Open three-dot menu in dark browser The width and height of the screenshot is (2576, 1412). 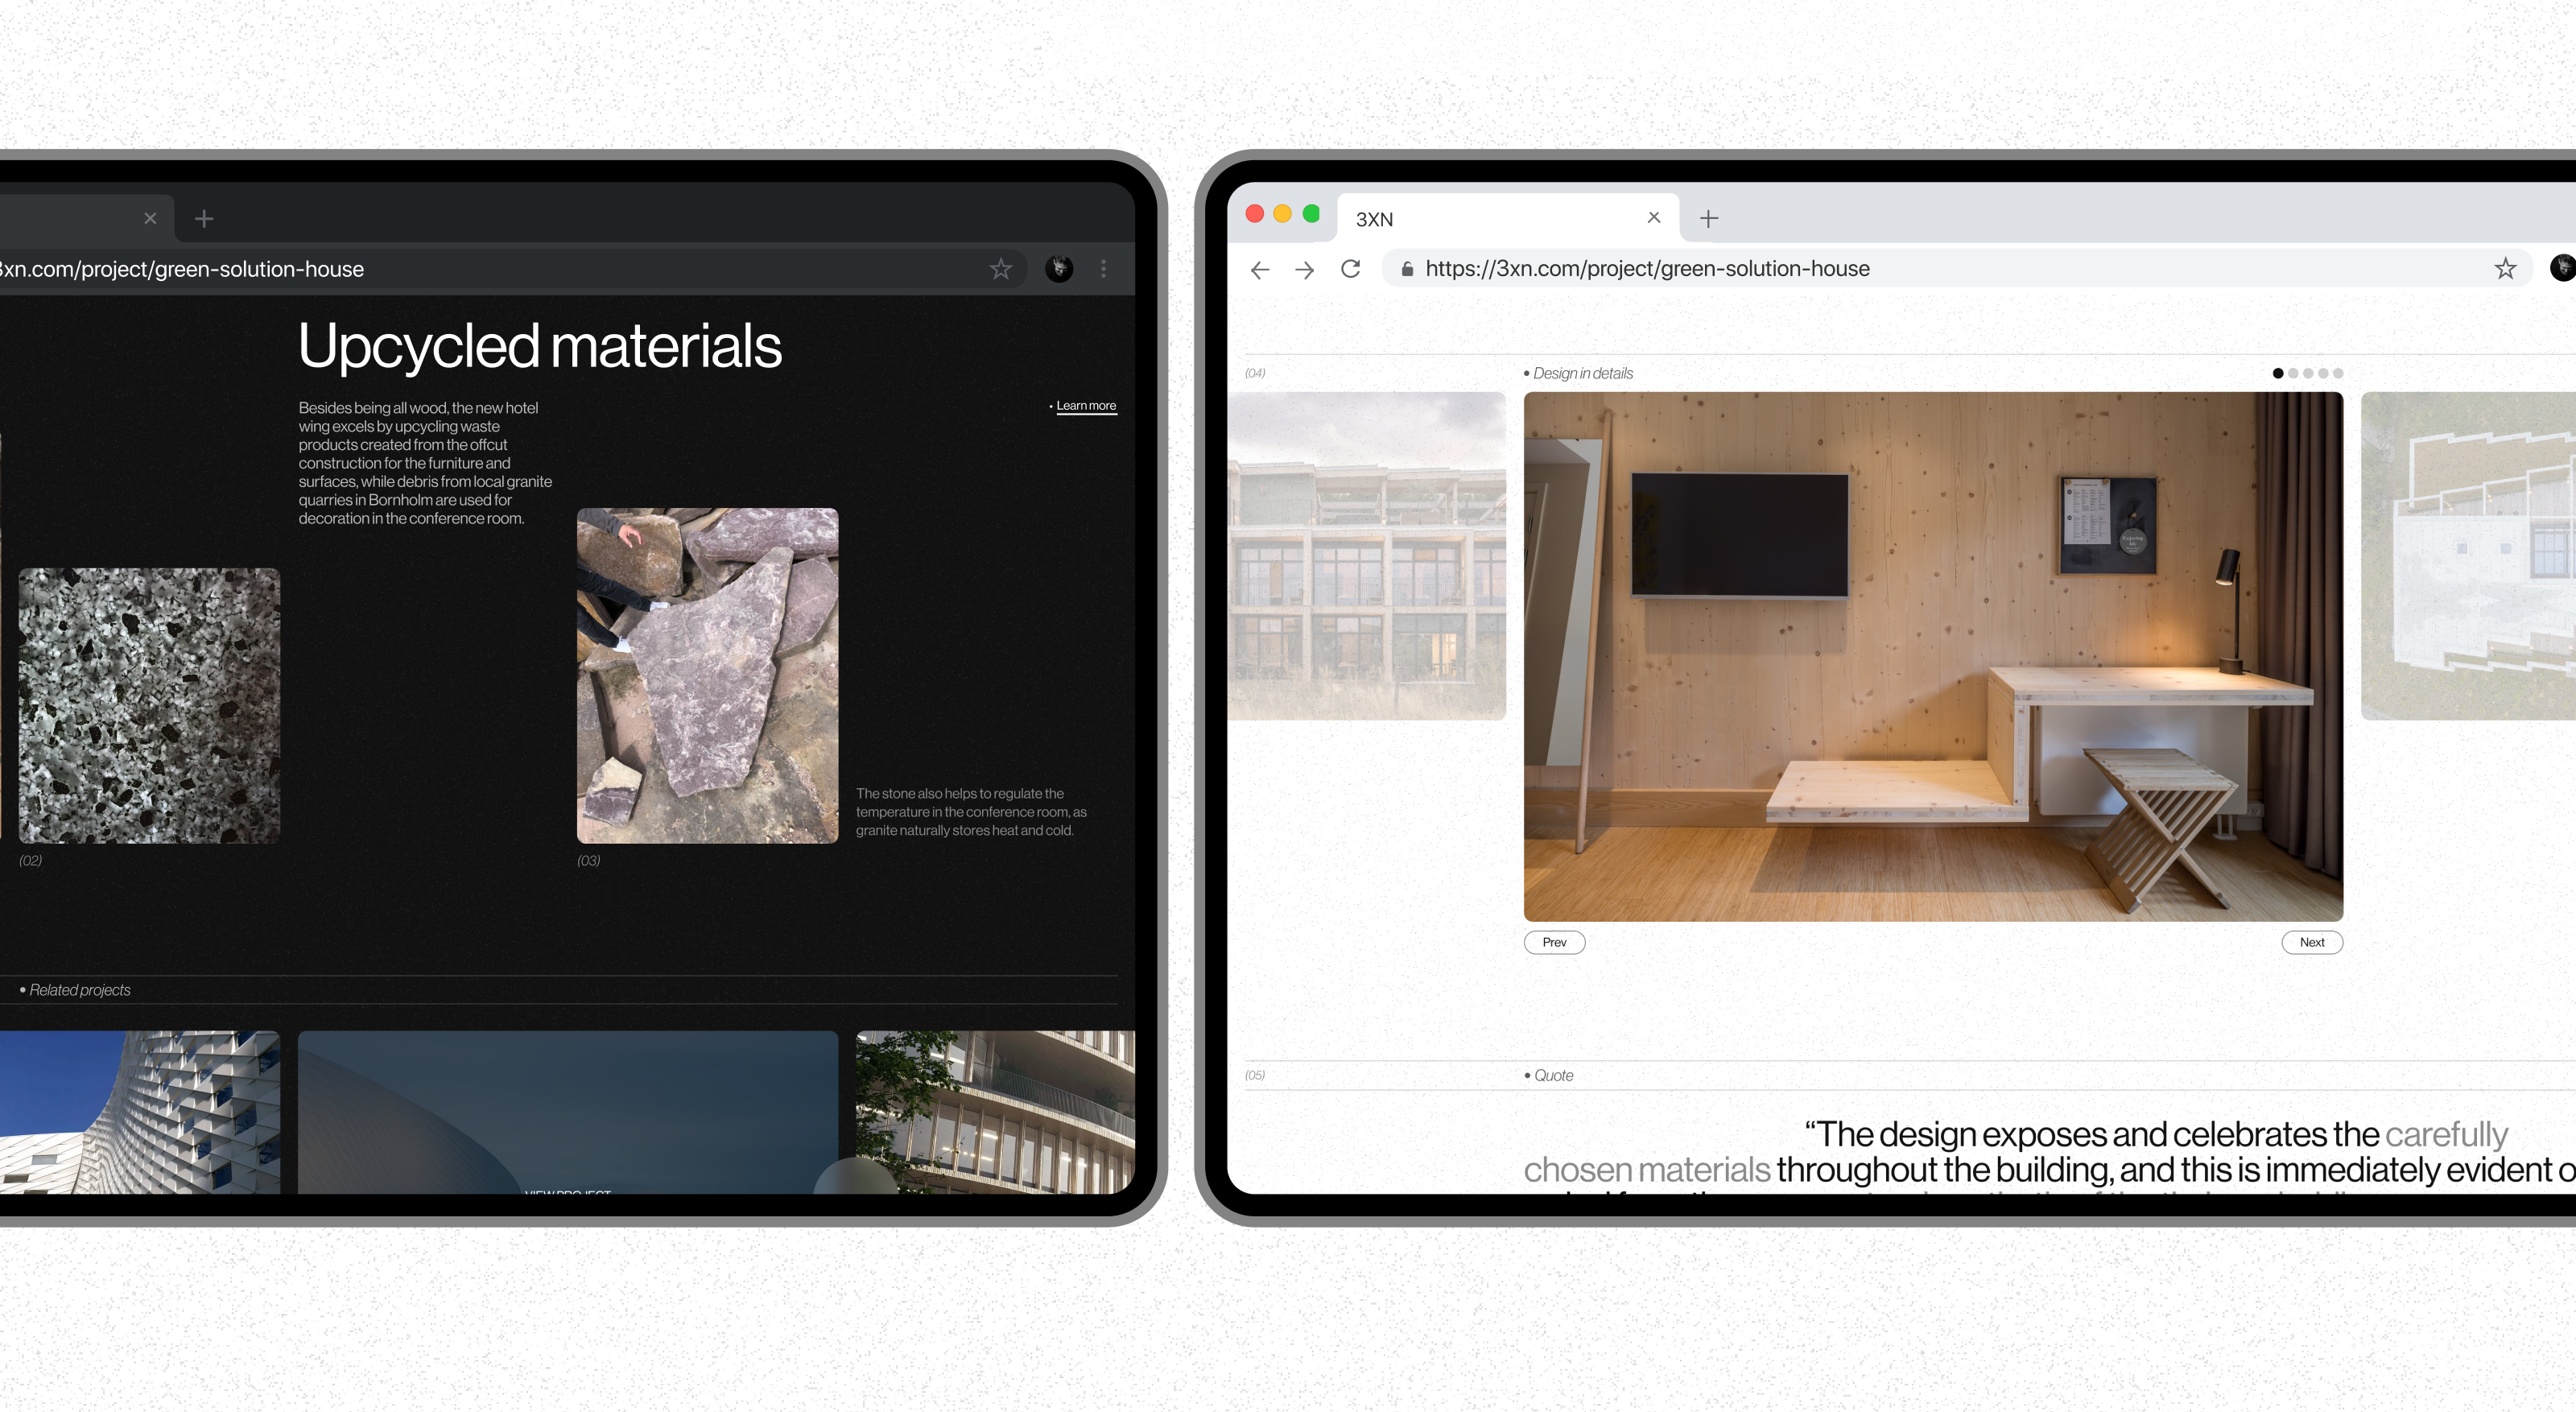[1103, 268]
